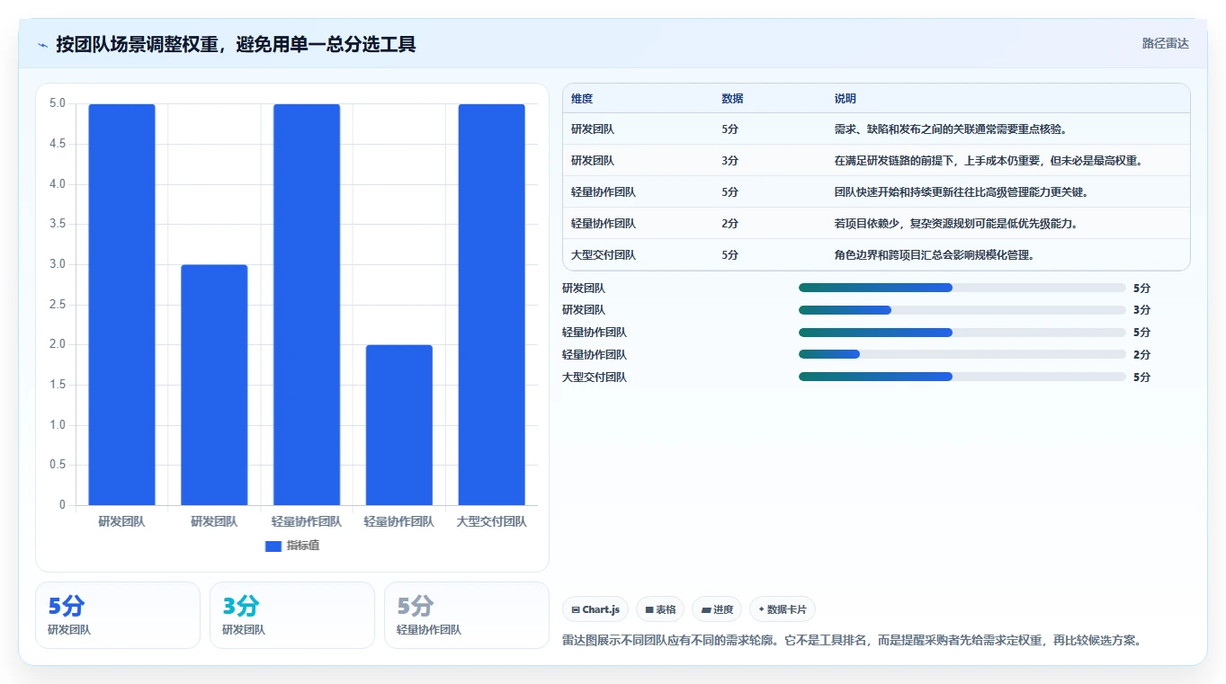Click the 轻量协作团队 progress bar showing 2分
The height and width of the screenshot is (684, 1226).
click(962, 355)
